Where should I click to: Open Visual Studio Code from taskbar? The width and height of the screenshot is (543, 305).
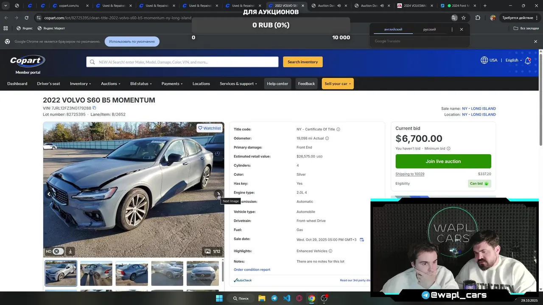(x=287, y=298)
